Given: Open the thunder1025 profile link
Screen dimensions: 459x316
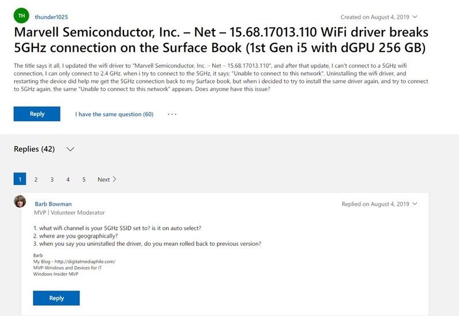Looking at the screenshot, I should pyautogui.click(x=51, y=17).
